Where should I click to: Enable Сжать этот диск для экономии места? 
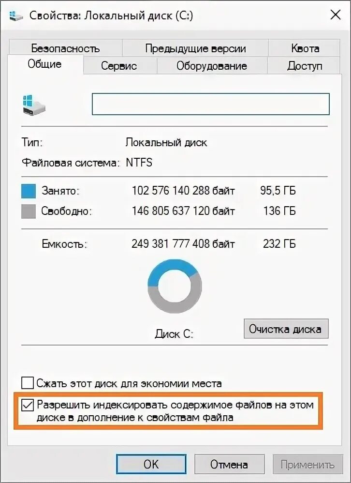(x=28, y=383)
